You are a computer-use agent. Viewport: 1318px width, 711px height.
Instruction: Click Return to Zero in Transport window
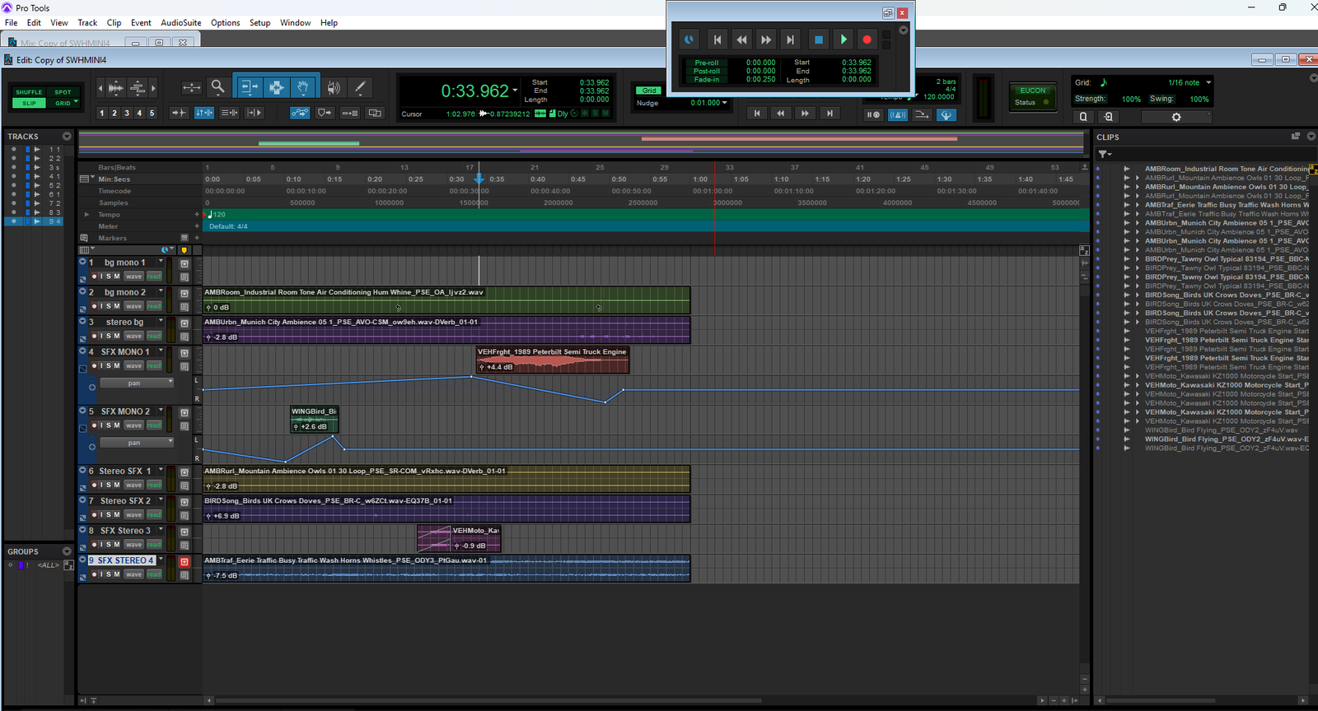coord(717,39)
